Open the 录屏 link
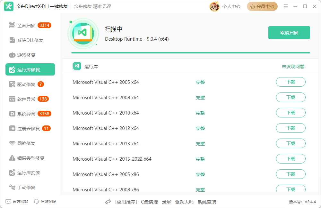This screenshot has width=321, height=208. (166, 202)
